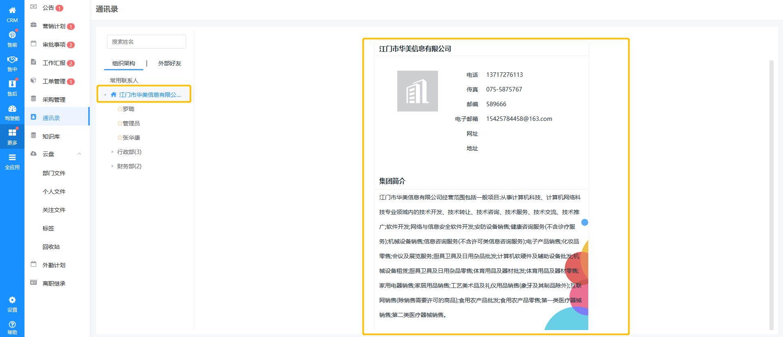
Task: Select 江门市华美信息有限公司 in the tree
Action: click(149, 95)
